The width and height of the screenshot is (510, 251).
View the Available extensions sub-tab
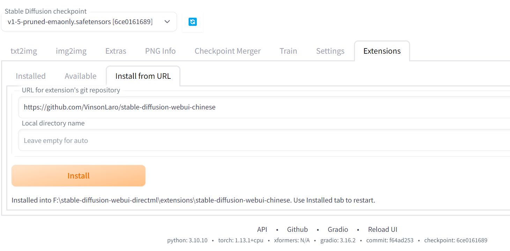coord(81,76)
